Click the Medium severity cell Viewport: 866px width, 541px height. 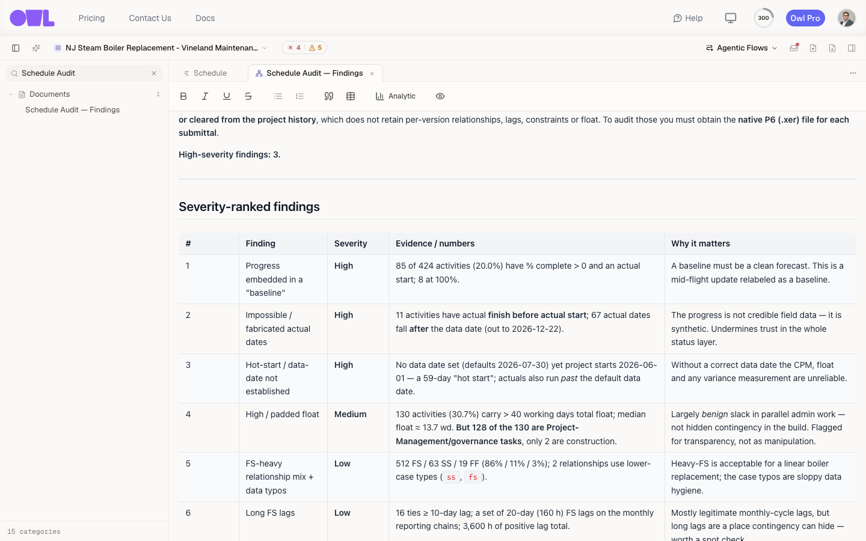358,427
